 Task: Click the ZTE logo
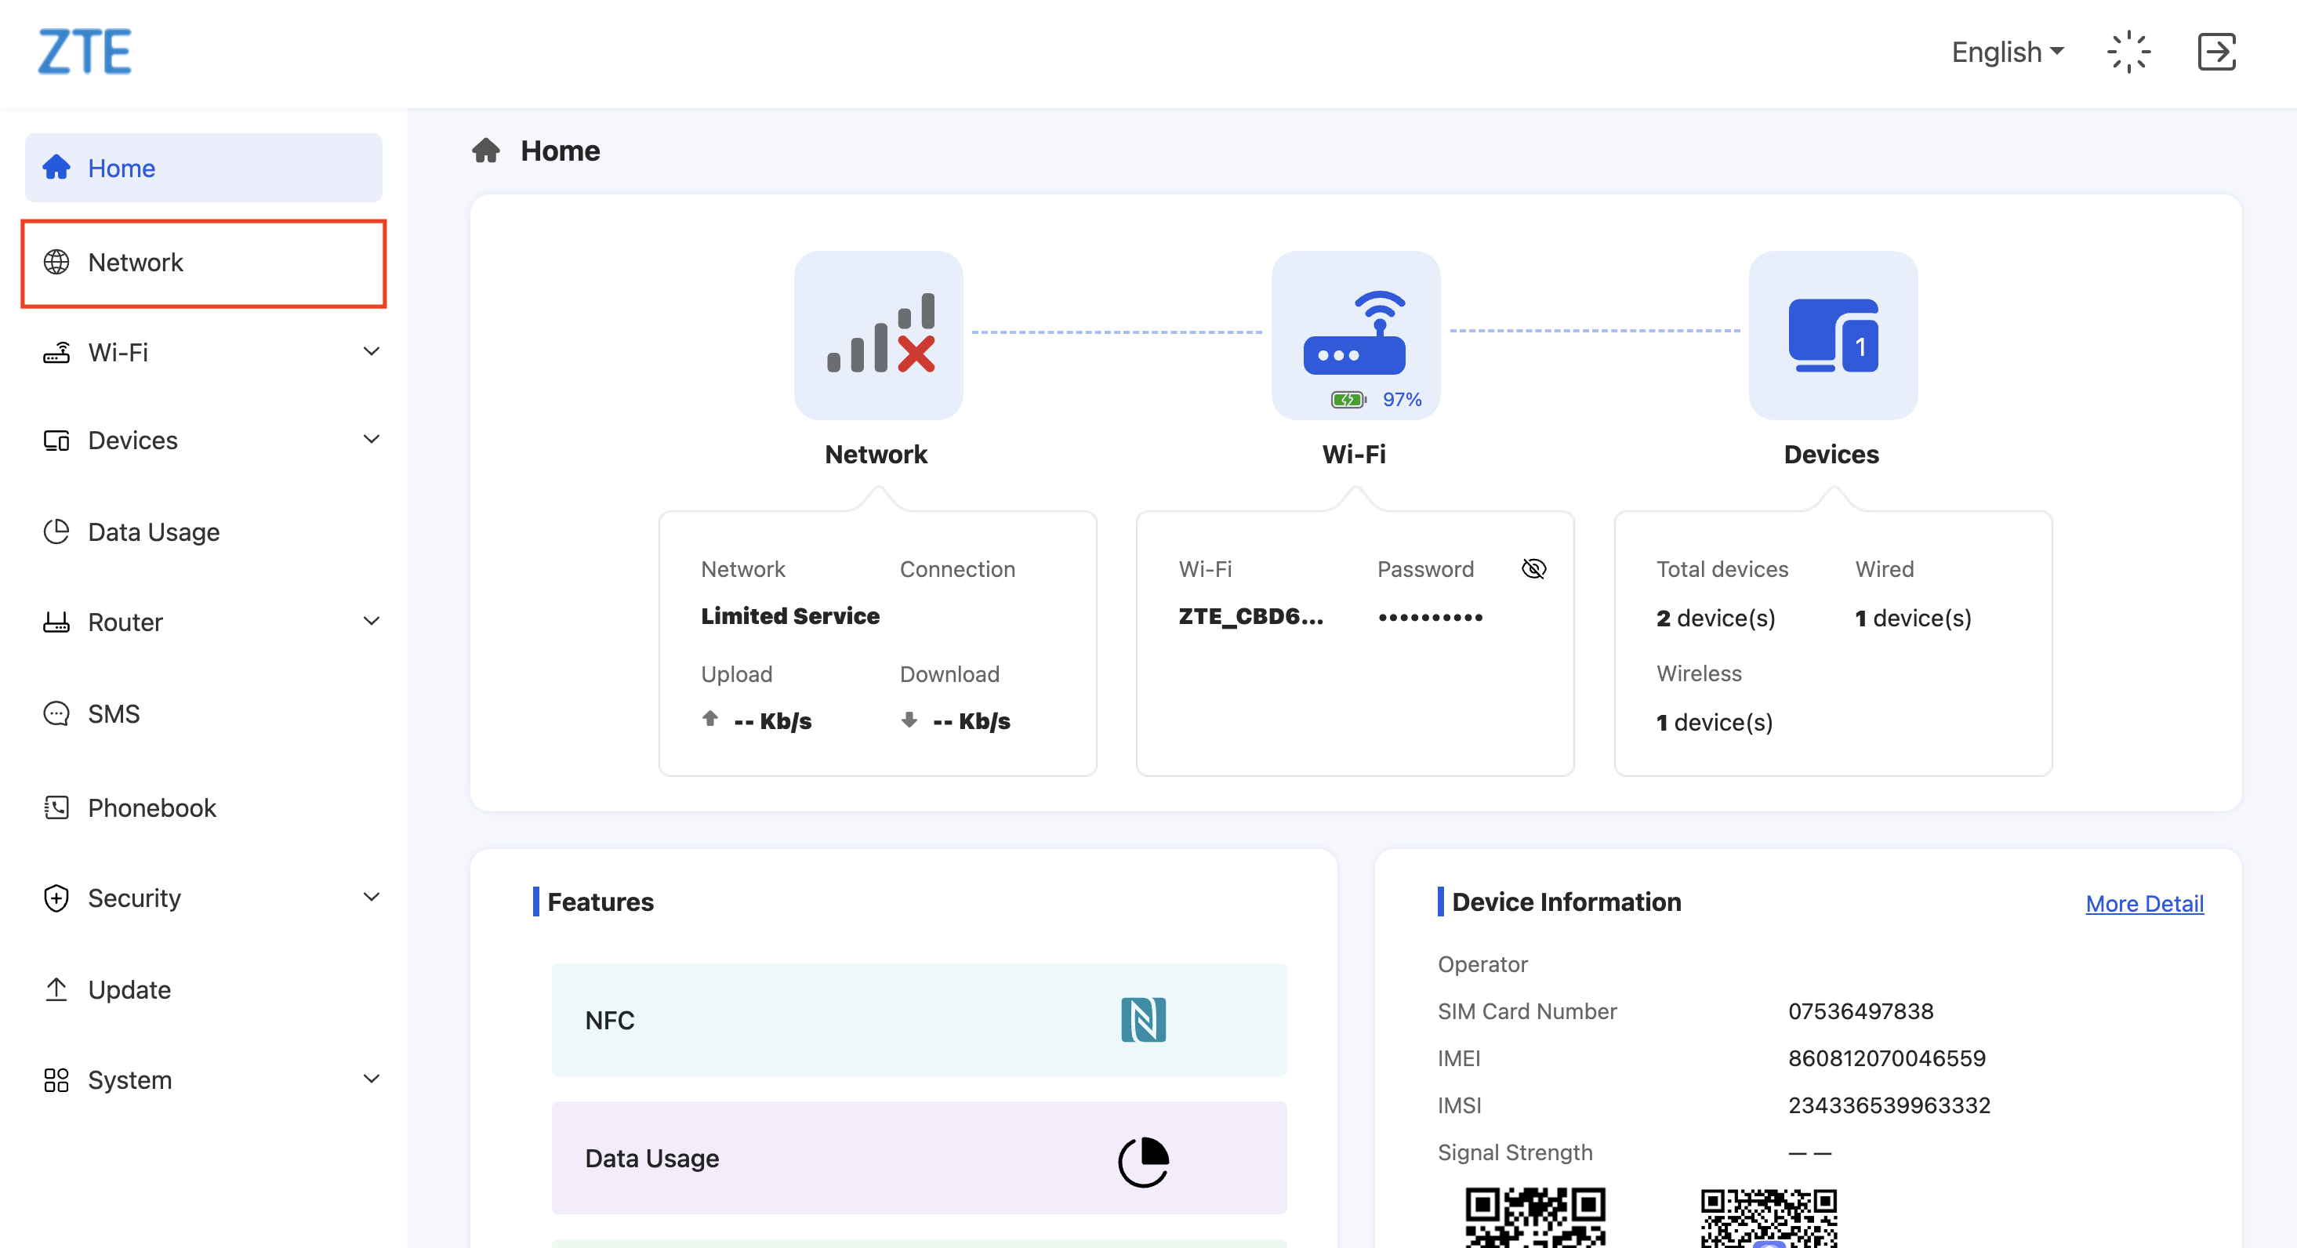point(85,52)
